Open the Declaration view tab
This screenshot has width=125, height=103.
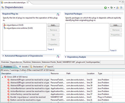point(36,67)
